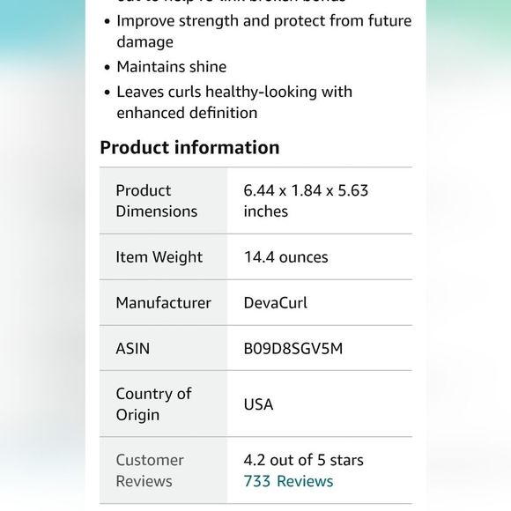The width and height of the screenshot is (511, 511).
Task: Select the 14.4 ounces value
Action: click(x=285, y=257)
